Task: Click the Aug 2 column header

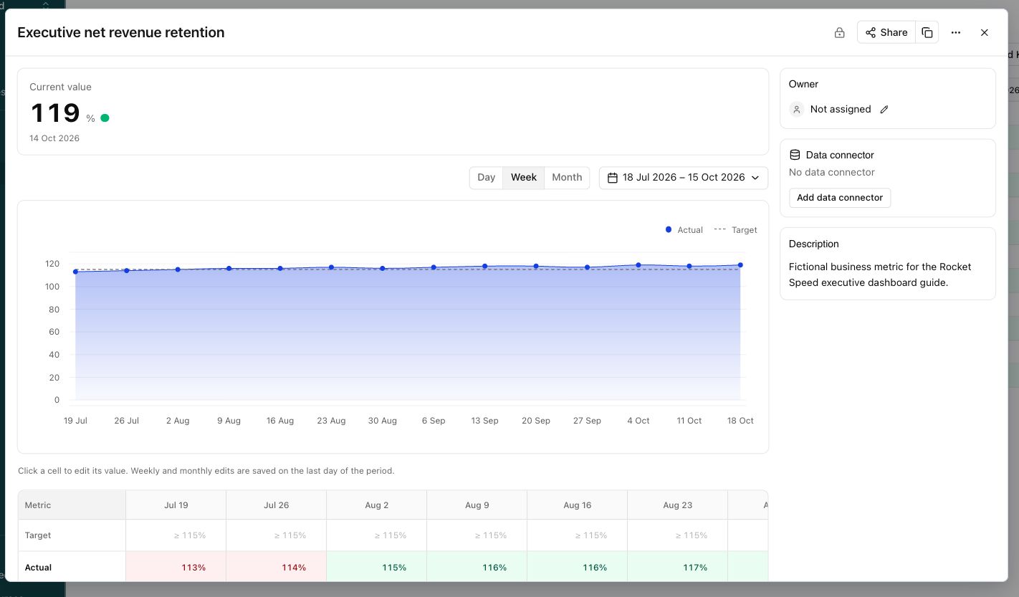Action: (377, 505)
